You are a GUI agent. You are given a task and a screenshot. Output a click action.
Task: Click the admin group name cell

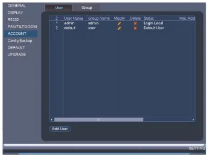pyautogui.click(x=93, y=23)
